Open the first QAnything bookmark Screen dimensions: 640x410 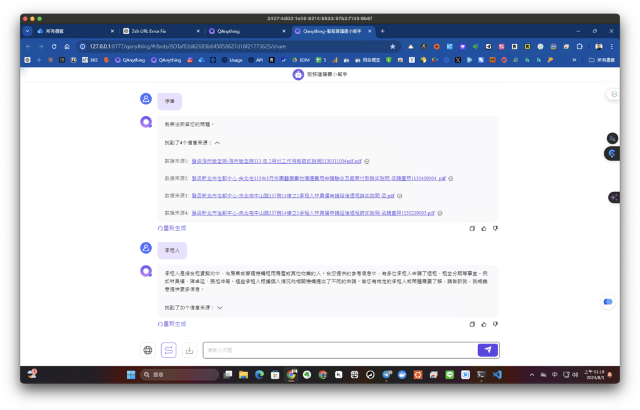tap(130, 60)
